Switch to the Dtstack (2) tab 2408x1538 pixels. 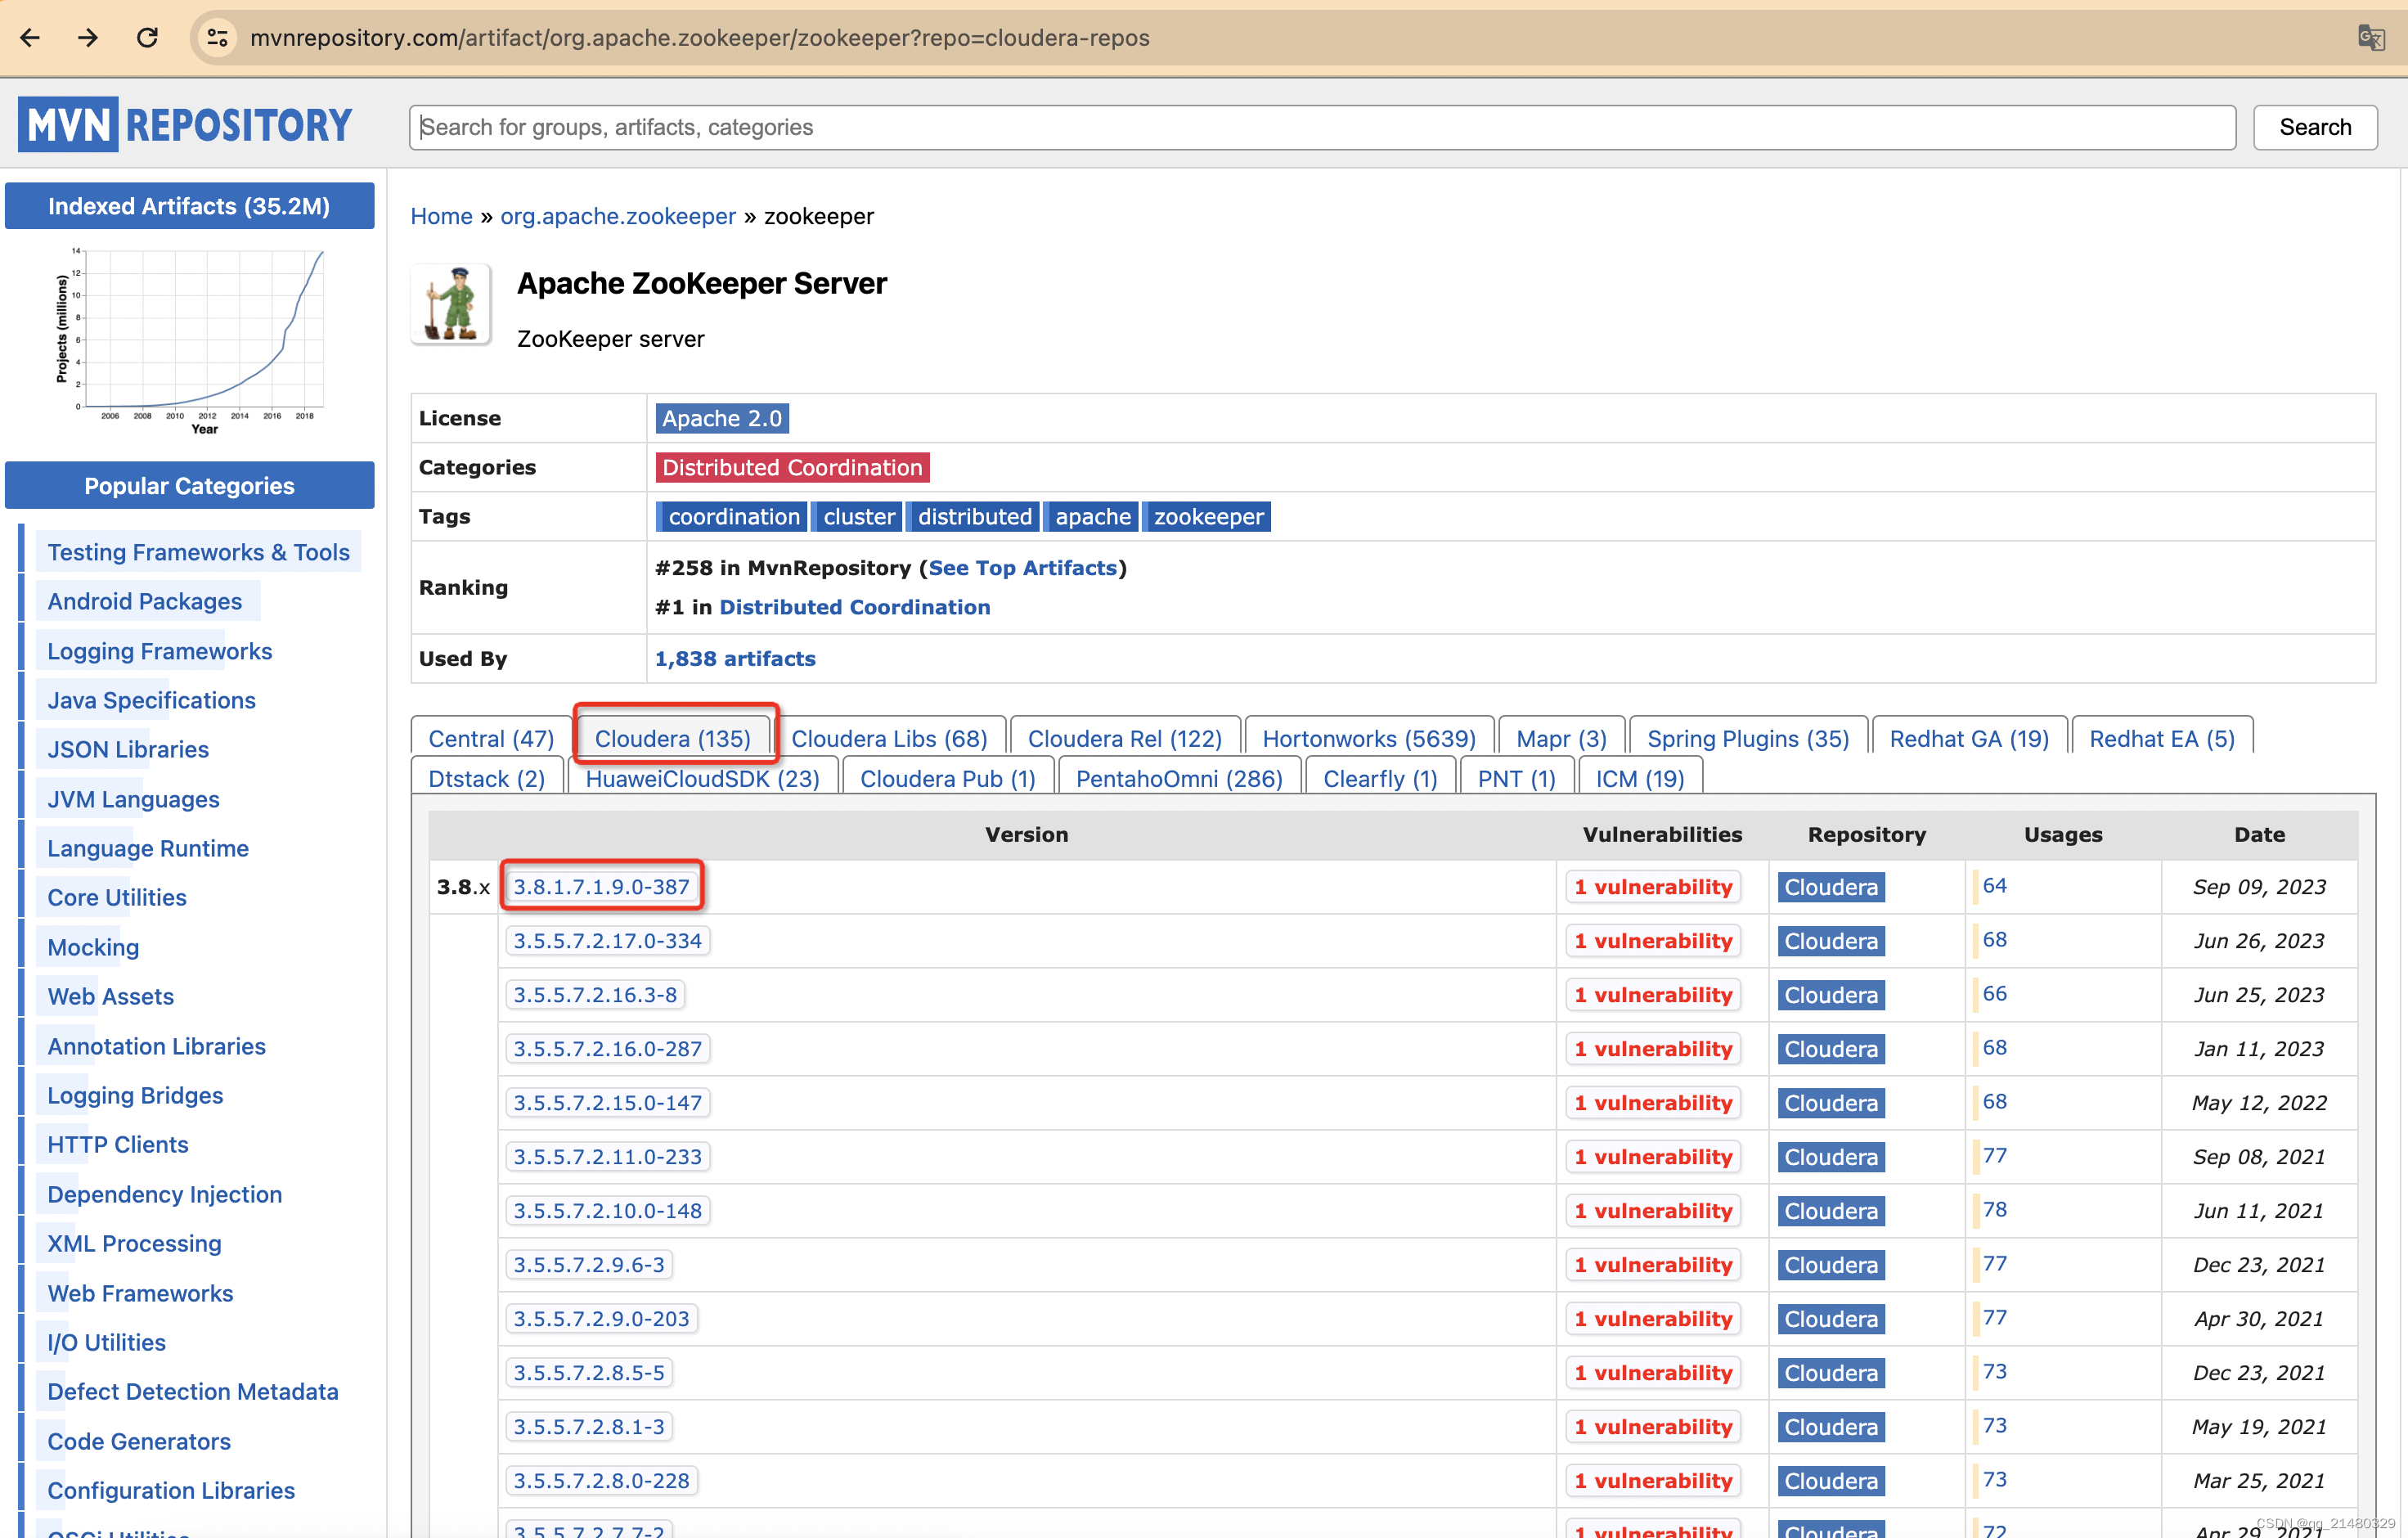[x=486, y=778]
